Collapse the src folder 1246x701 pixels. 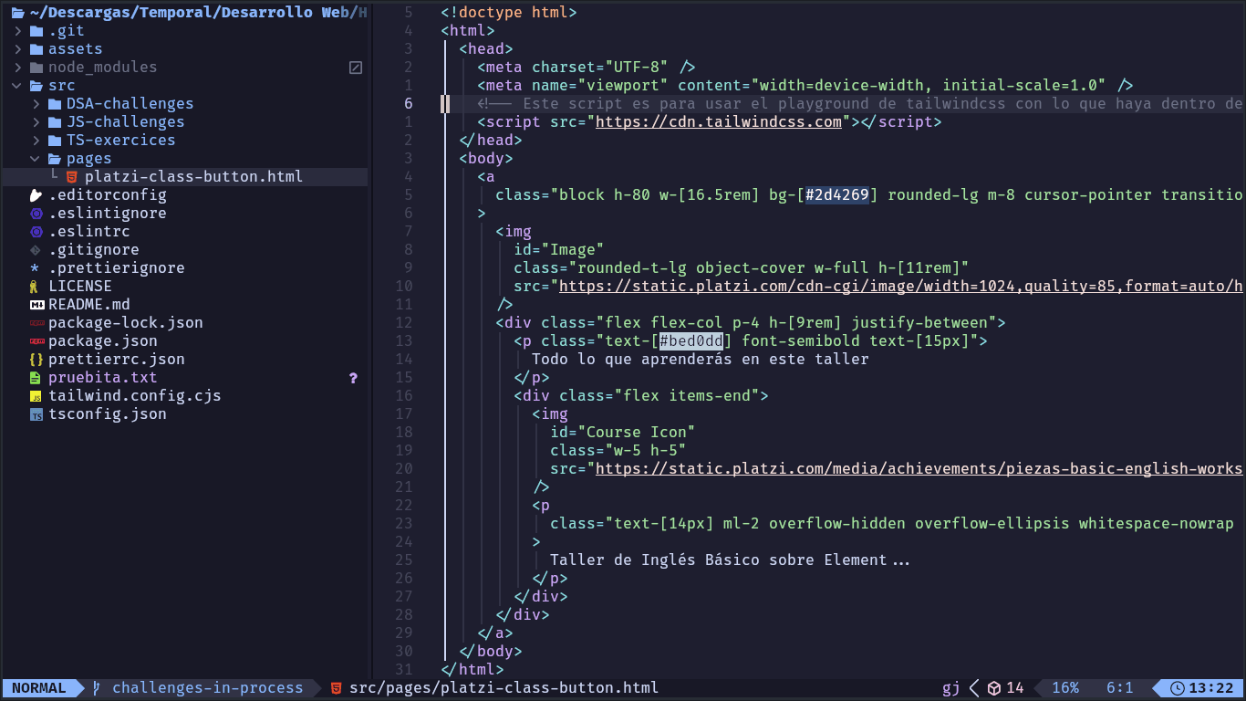pyautogui.click(x=17, y=86)
